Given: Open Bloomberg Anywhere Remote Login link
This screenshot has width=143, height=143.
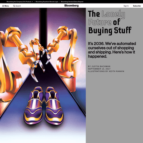Looking at the screenshot, I should coord(47,2).
